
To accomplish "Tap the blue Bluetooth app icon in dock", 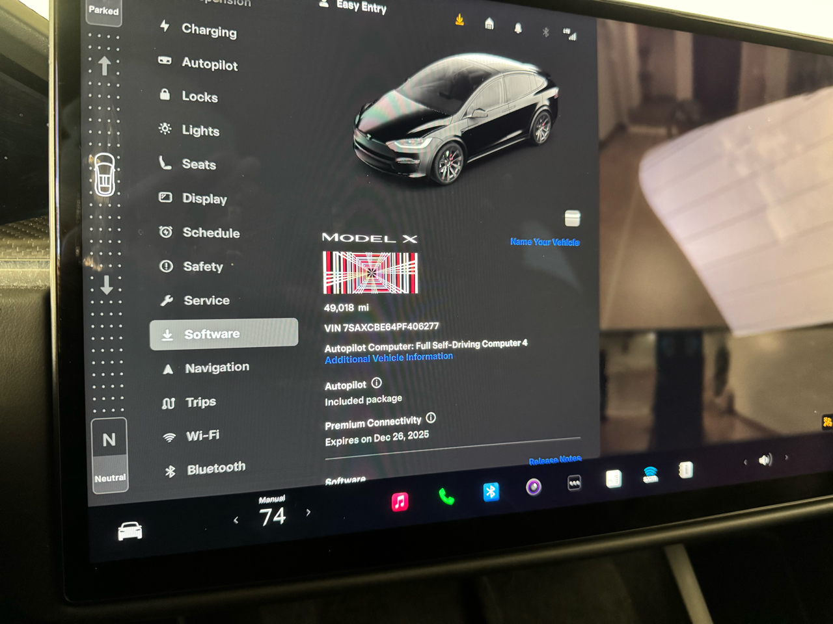I will 491,492.
